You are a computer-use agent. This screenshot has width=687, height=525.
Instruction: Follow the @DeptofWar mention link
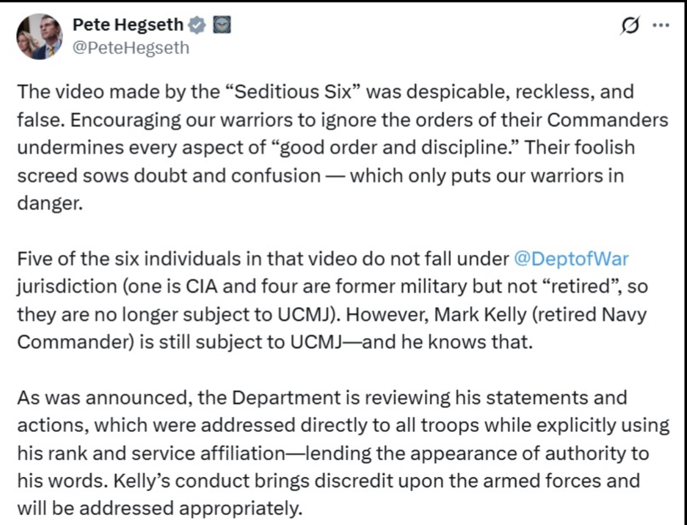click(572, 259)
